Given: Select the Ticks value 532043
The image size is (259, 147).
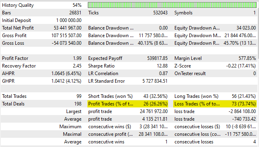Looking at the screenshot, I should [160, 13].
